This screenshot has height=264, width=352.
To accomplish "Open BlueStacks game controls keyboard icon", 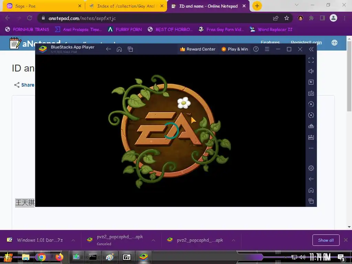I will pos(311,93).
